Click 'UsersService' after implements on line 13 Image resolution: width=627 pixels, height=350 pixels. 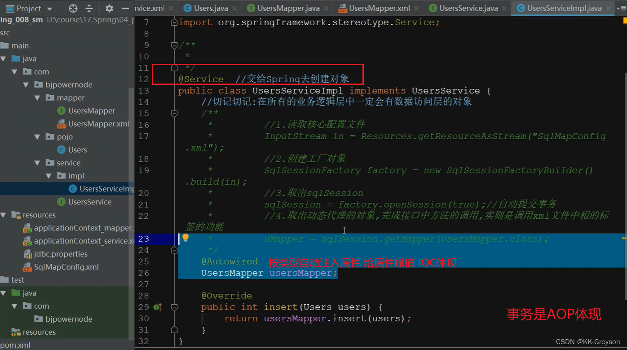pyautogui.click(x=446, y=91)
